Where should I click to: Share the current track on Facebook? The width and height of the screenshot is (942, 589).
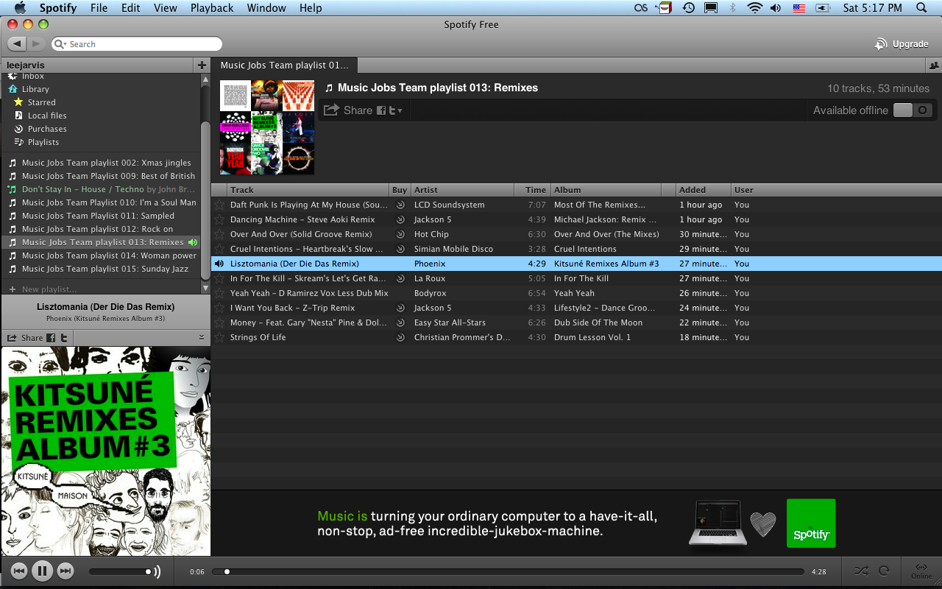(52, 338)
